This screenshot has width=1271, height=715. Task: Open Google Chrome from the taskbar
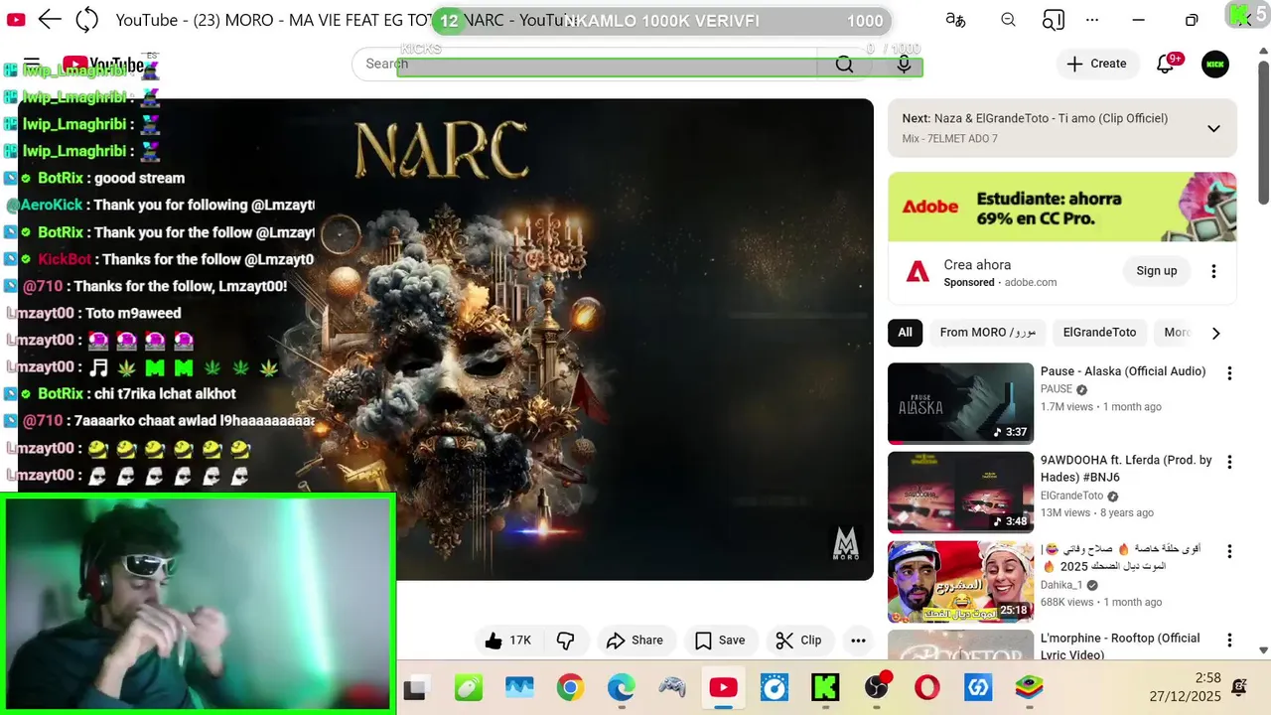tap(570, 687)
